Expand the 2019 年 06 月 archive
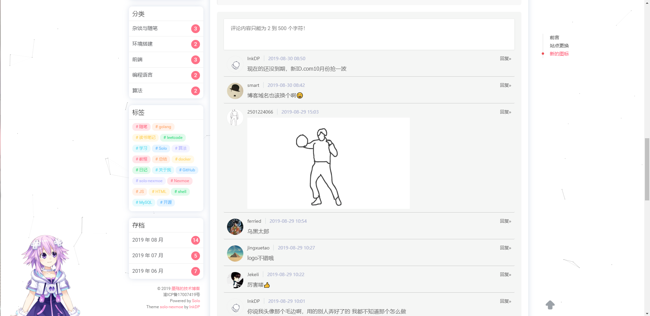The width and height of the screenshot is (650, 316). click(x=148, y=271)
